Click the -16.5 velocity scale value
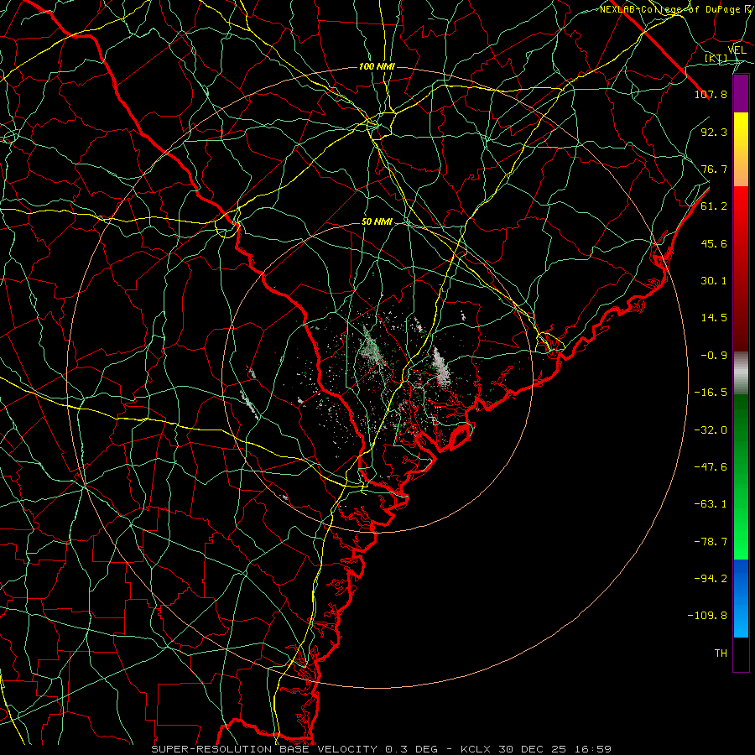The image size is (755, 755). coord(711,393)
